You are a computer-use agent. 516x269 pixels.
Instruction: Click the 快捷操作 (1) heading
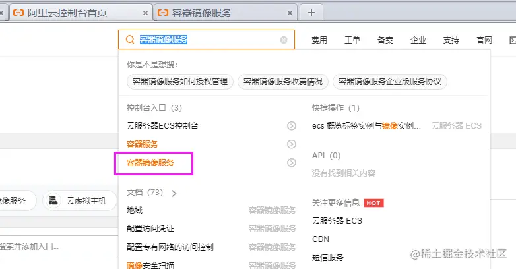(336, 108)
